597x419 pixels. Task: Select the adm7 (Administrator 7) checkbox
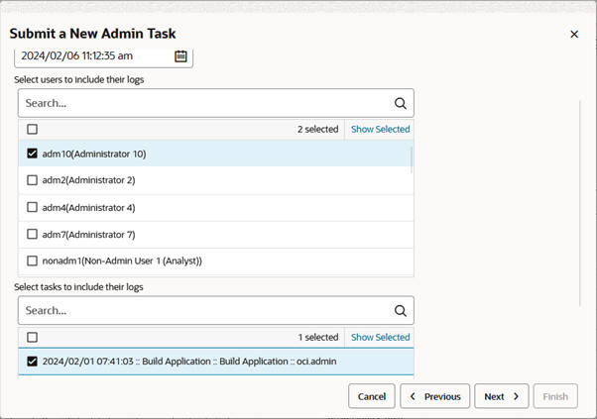(33, 235)
